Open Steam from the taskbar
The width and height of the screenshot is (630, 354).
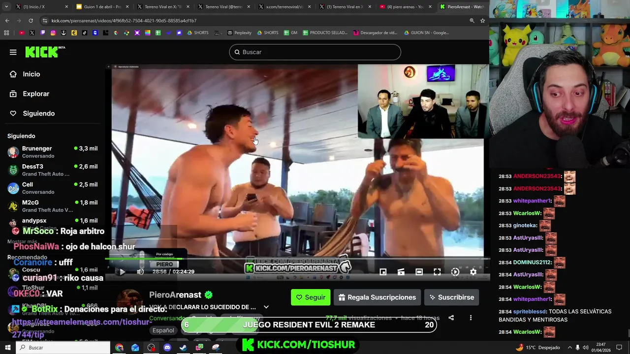183,348
